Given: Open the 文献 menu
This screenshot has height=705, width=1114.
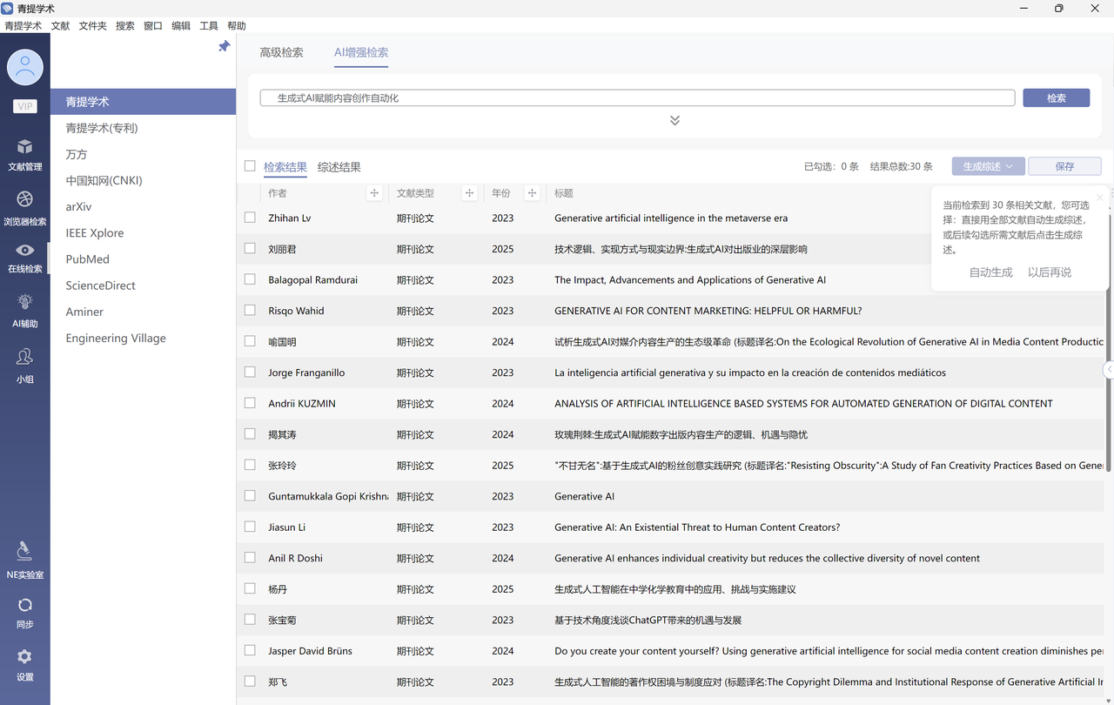Looking at the screenshot, I should [60, 26].
